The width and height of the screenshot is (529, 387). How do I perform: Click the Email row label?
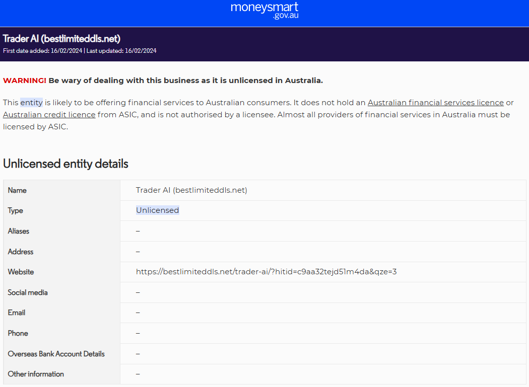(17, 313)
